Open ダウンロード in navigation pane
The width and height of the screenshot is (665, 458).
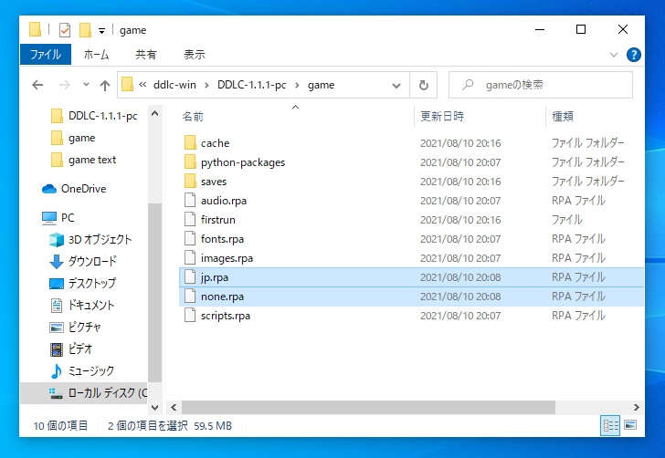(x=83, y=262)
